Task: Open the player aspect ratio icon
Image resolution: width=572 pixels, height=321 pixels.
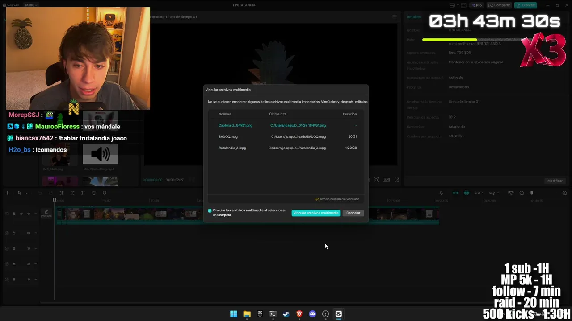Action: click(x=386, y=180)
